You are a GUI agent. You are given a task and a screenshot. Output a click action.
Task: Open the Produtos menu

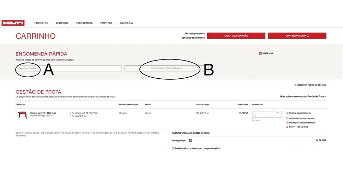pos(41,23)
